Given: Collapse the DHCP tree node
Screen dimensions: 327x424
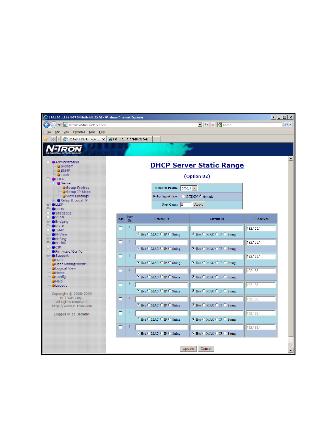Looking at the screenshot, I should (x=48, y=179).
